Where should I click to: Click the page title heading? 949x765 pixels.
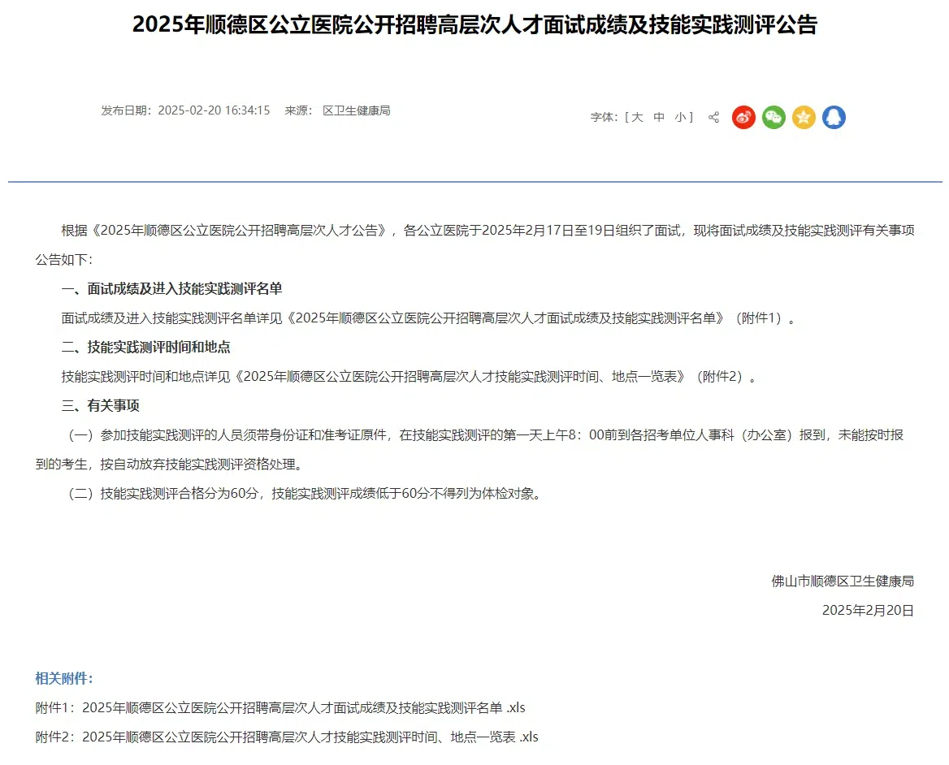point(474,25)
